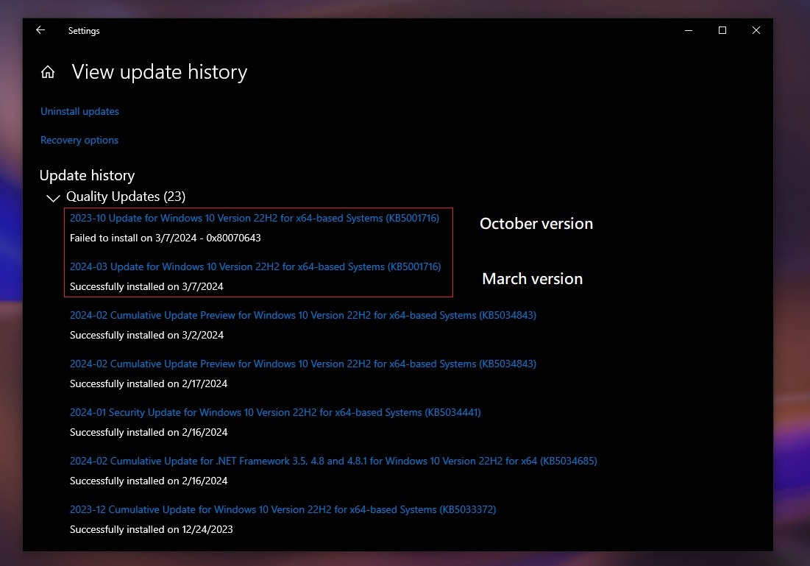This screenshot has height=566, width=810.
Task: Open the Uninstall updates link
Action: (x=79, y=111)
